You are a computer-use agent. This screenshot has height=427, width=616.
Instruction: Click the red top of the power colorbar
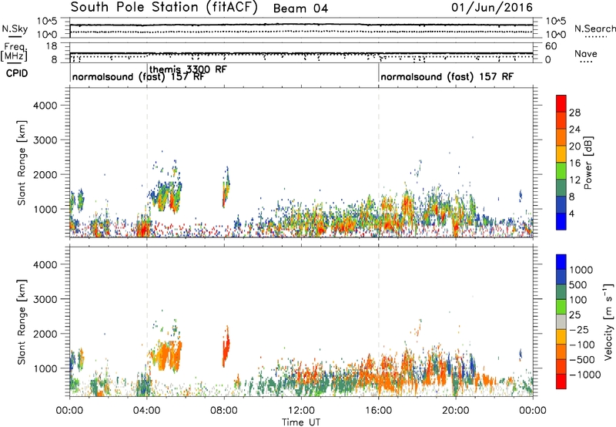point(561,103)
